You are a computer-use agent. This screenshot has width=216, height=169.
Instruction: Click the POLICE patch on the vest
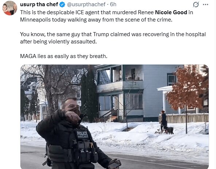tap(82, 135)
